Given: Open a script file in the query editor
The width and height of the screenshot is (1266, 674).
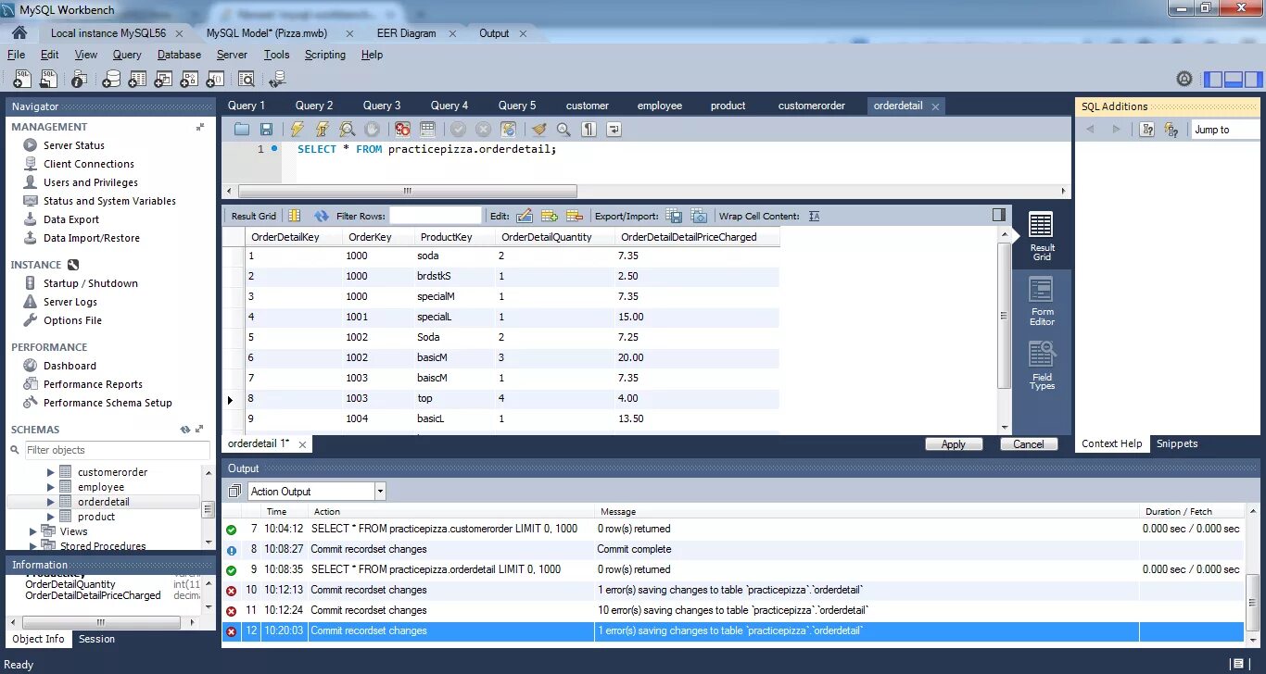Looking at the screenshot, I should (x=242, y=130).
